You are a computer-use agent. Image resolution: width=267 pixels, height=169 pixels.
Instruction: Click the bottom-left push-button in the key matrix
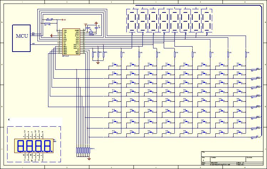coord(114,132)
